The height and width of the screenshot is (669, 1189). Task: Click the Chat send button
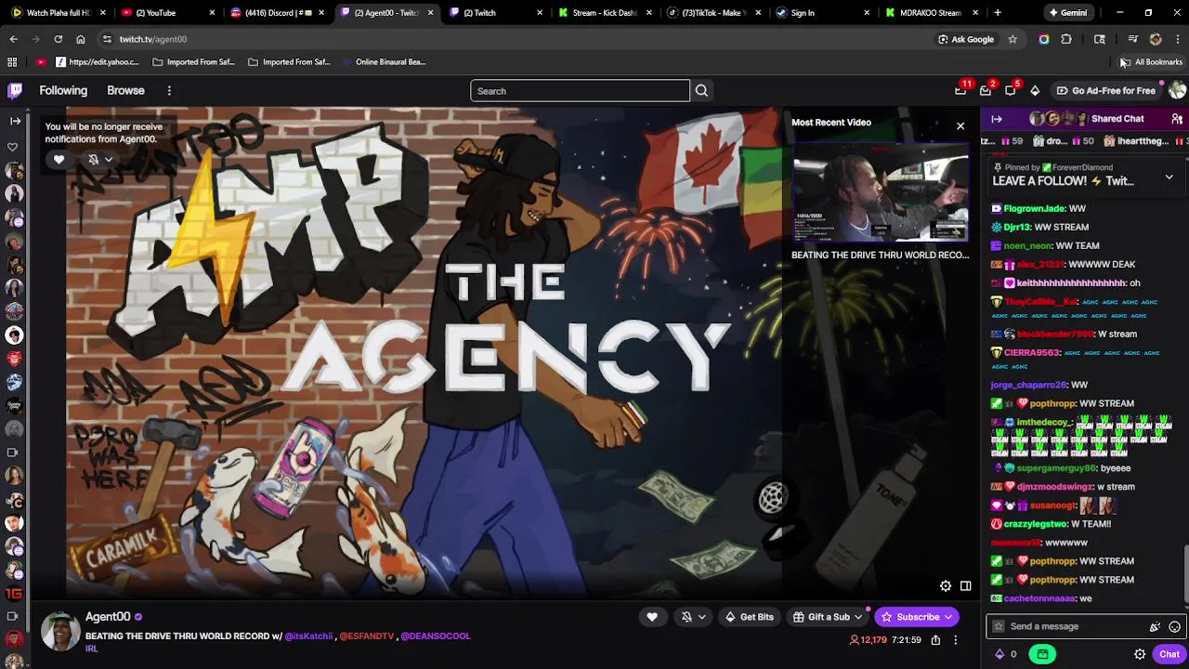click(1169, 654)
